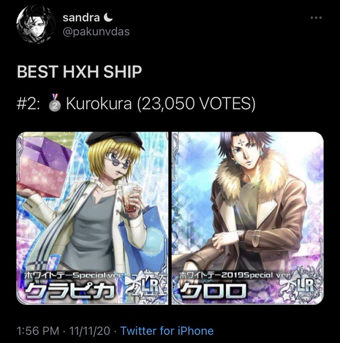Click the iced drink cup in left image
This screenshot has width=340, height=343.
click(131, 198)
